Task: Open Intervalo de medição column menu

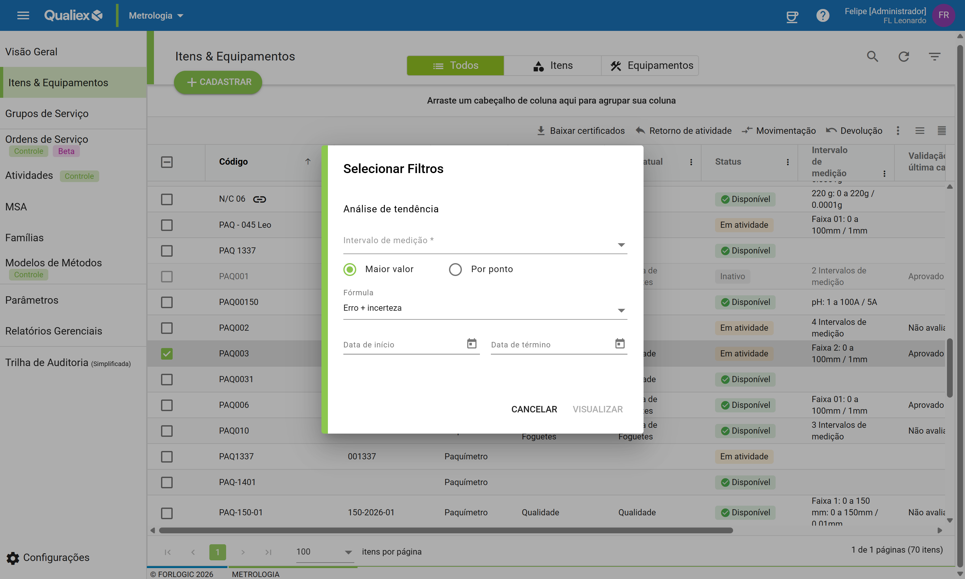Action: tap(884, 174)
